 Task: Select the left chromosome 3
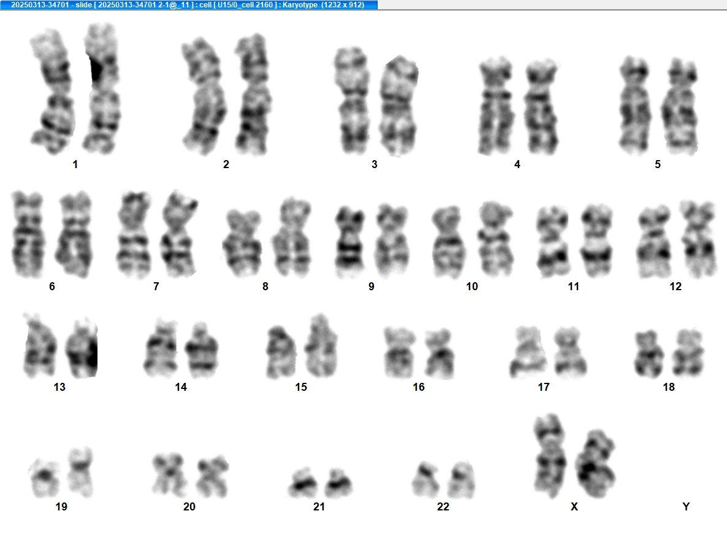[352, 101]
